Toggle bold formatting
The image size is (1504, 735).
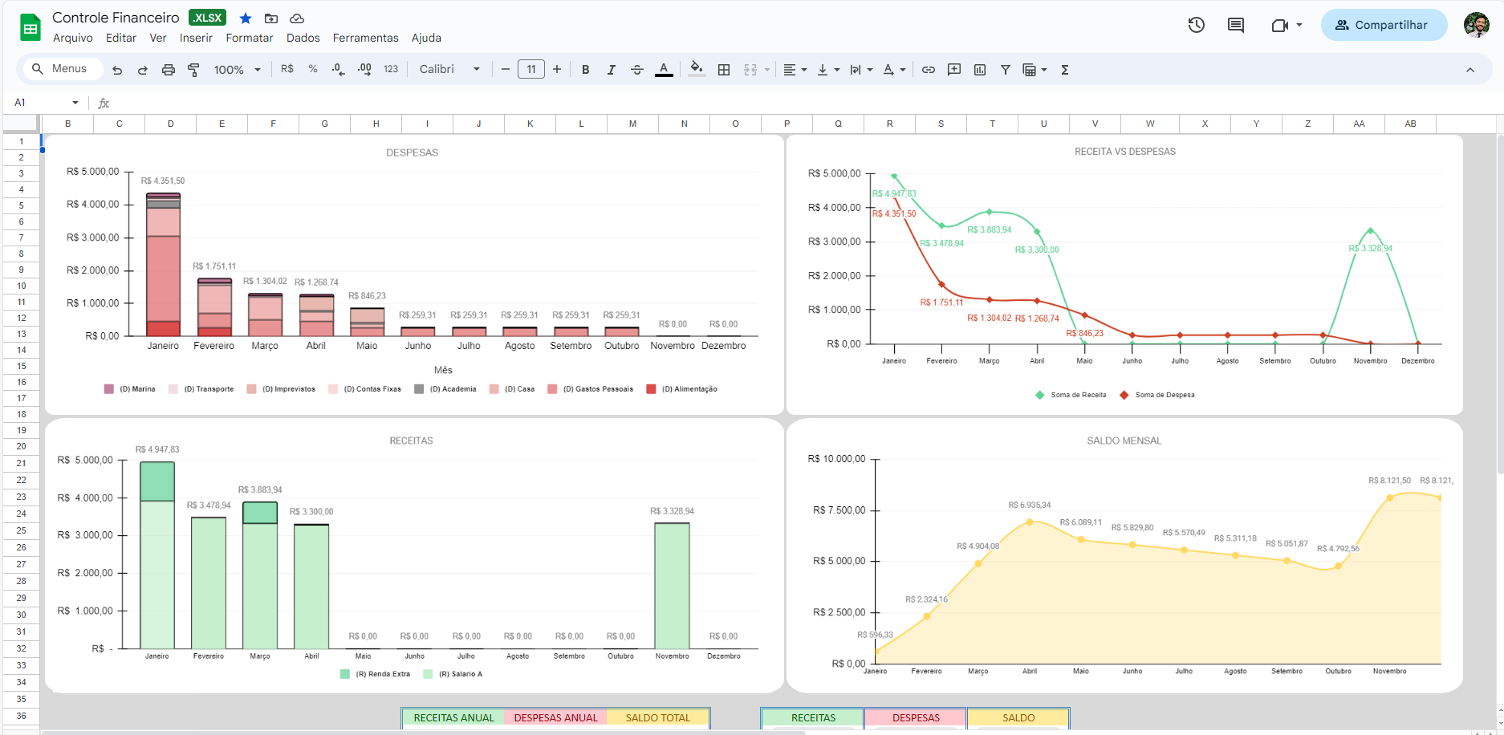(x=586, y=70)
